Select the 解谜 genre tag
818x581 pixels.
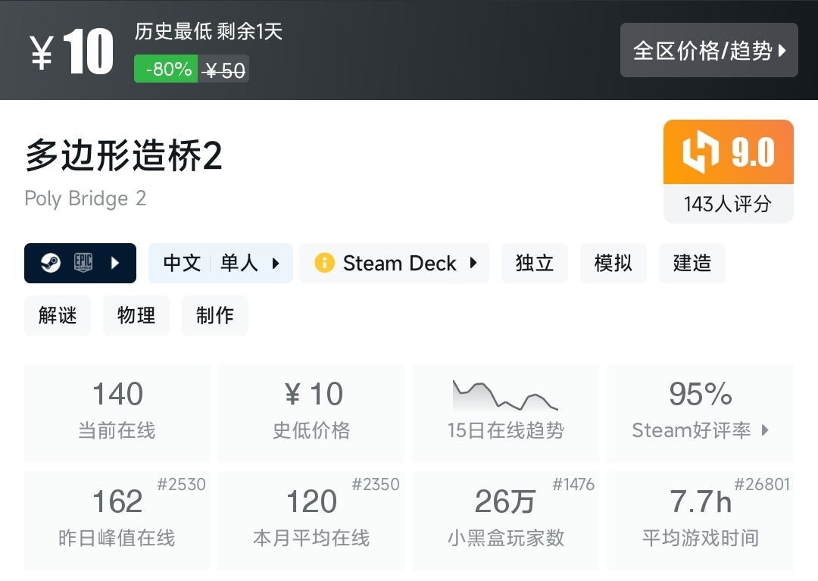pyautogui.click(x=58, y=315)
